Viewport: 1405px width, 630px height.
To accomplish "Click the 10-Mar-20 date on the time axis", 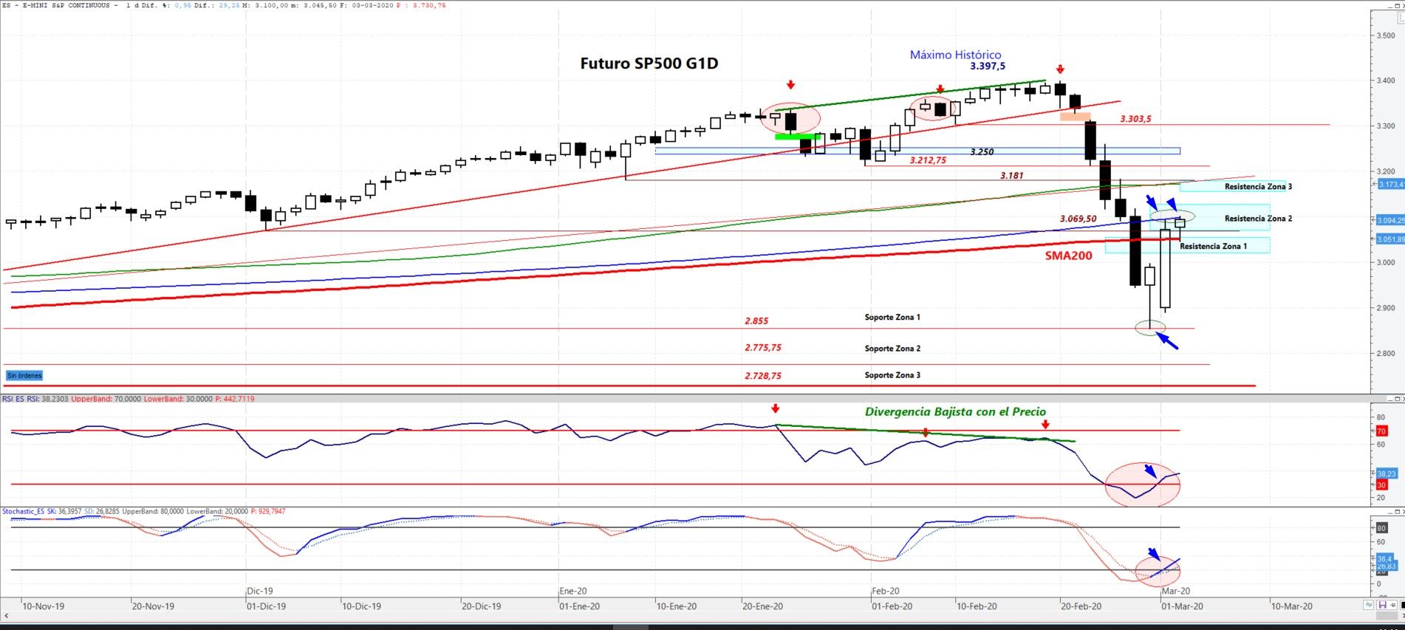I will point(1292,606).
